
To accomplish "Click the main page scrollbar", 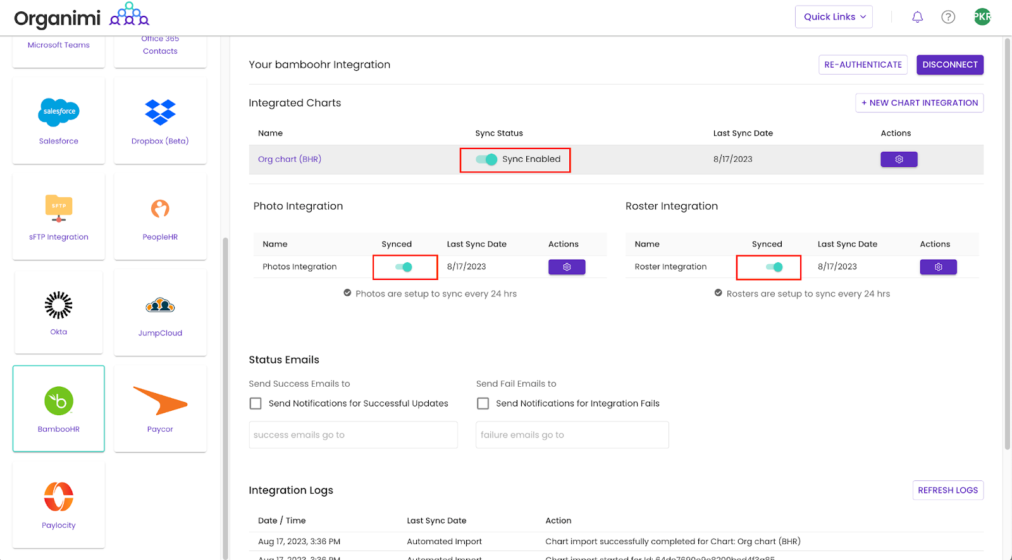I will [1007, 243].
